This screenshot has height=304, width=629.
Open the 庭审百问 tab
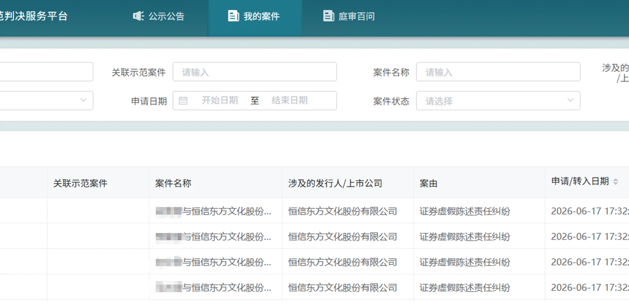tap(349, 16)
